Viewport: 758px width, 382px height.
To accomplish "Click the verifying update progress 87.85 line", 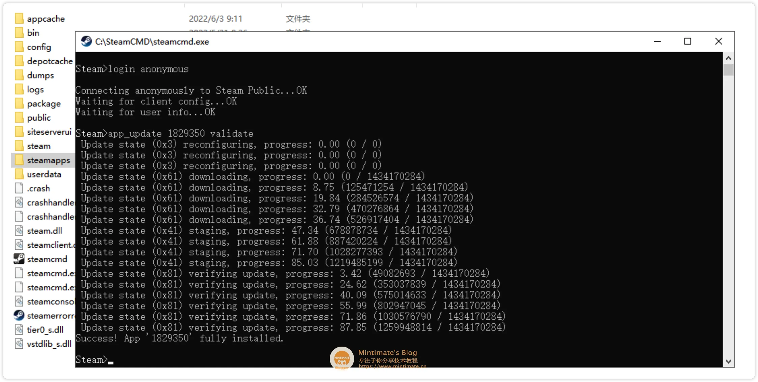I will tap(293, 328).
